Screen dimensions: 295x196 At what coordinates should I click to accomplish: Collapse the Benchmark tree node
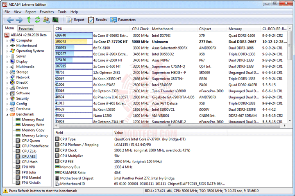tap(7, 114)
